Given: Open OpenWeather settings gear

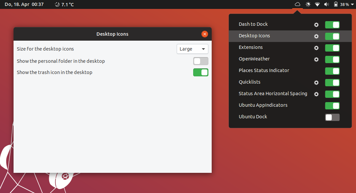Looking at the screenshot, I should click(316, 59).
